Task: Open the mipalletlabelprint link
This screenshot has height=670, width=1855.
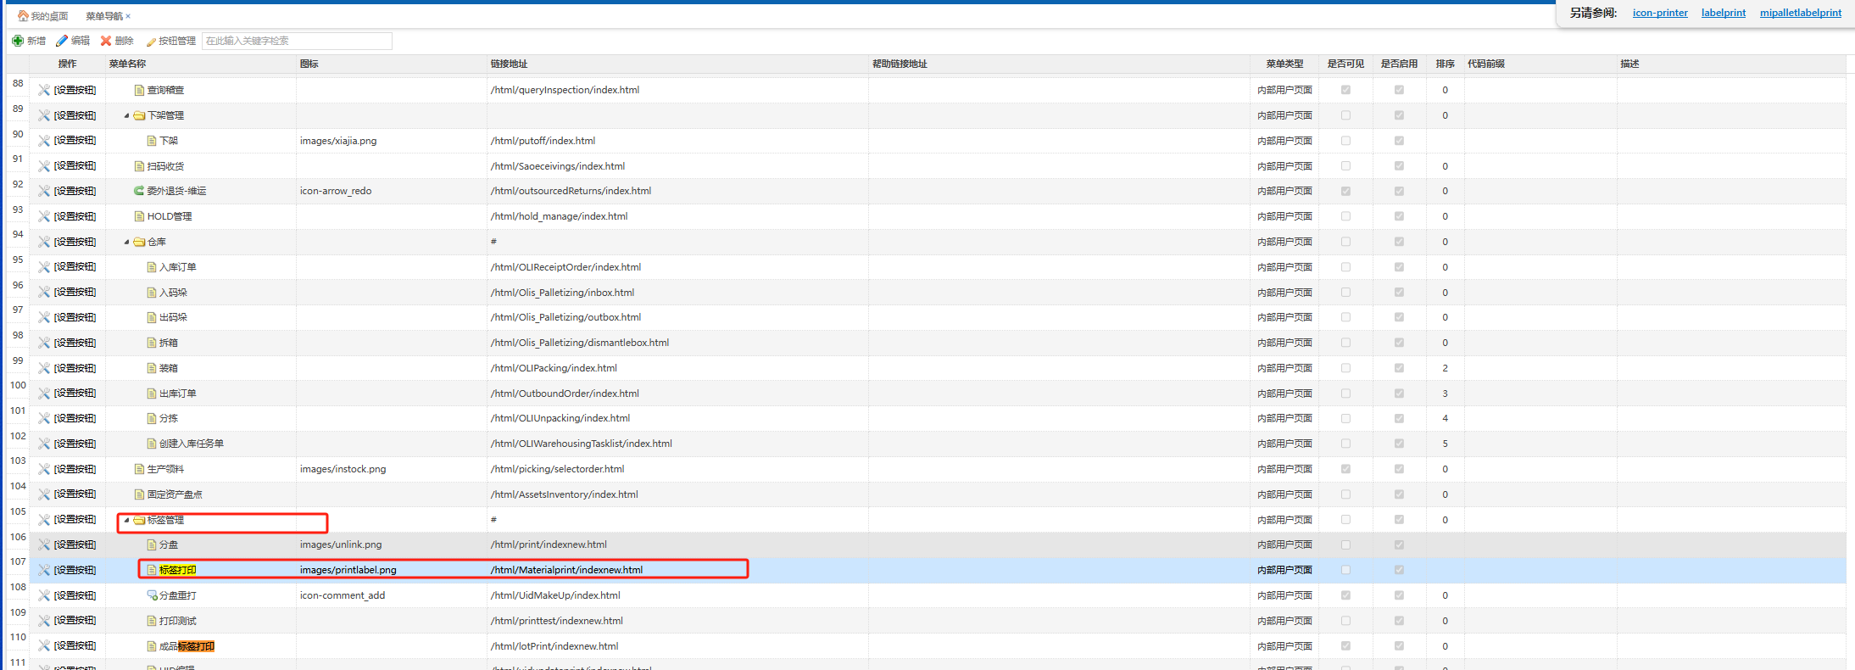Action: [1800, 13]
